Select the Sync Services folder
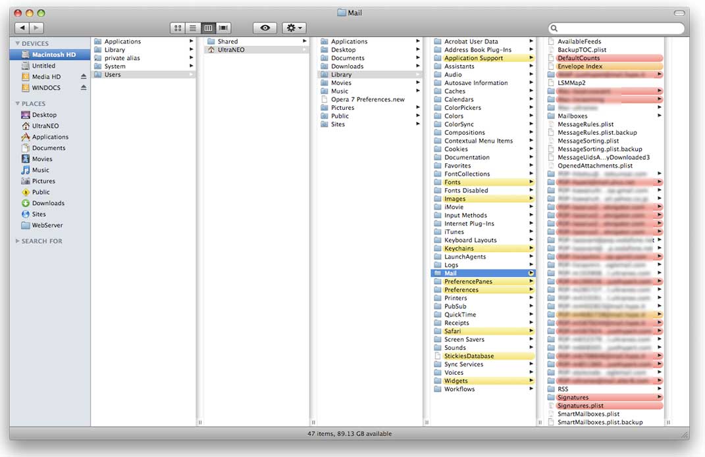The image size is (705, 457). coord(483,364)
